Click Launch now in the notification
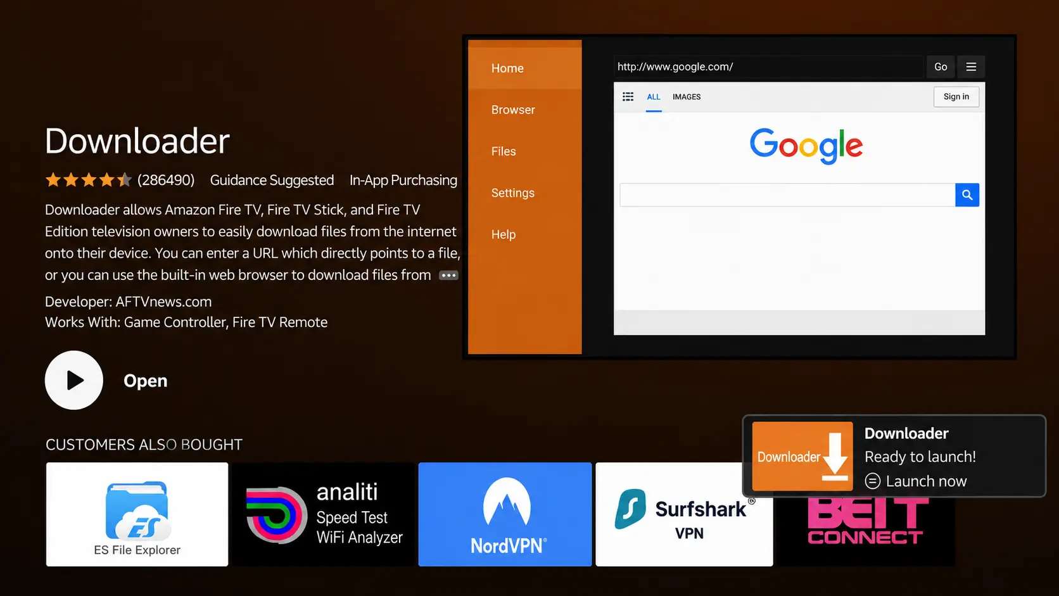Screen dimensions: 1059x596 tap(926, 481)
